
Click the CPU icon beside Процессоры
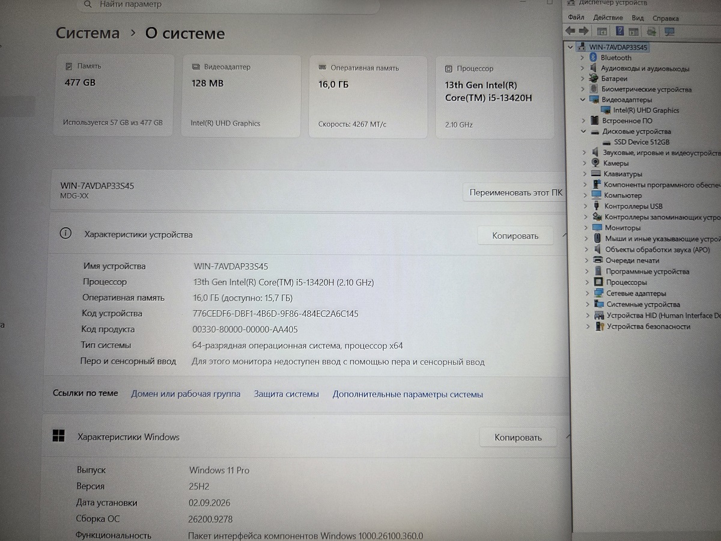pos(598,282)
